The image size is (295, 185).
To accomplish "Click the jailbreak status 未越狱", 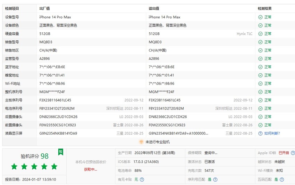I will coord(279,162).
